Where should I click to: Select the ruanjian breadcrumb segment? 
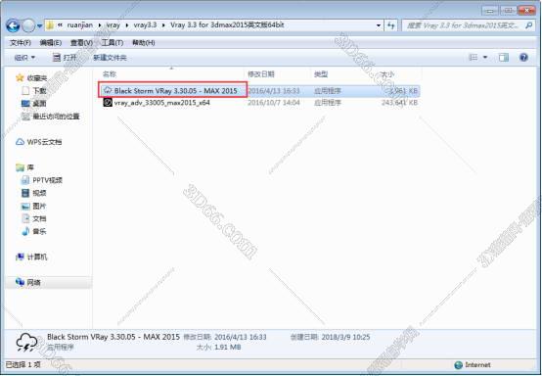pos(80,25)
